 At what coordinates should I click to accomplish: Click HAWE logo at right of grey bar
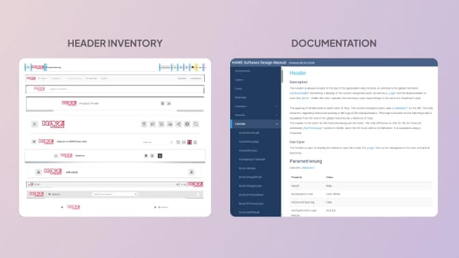[195, 184]
